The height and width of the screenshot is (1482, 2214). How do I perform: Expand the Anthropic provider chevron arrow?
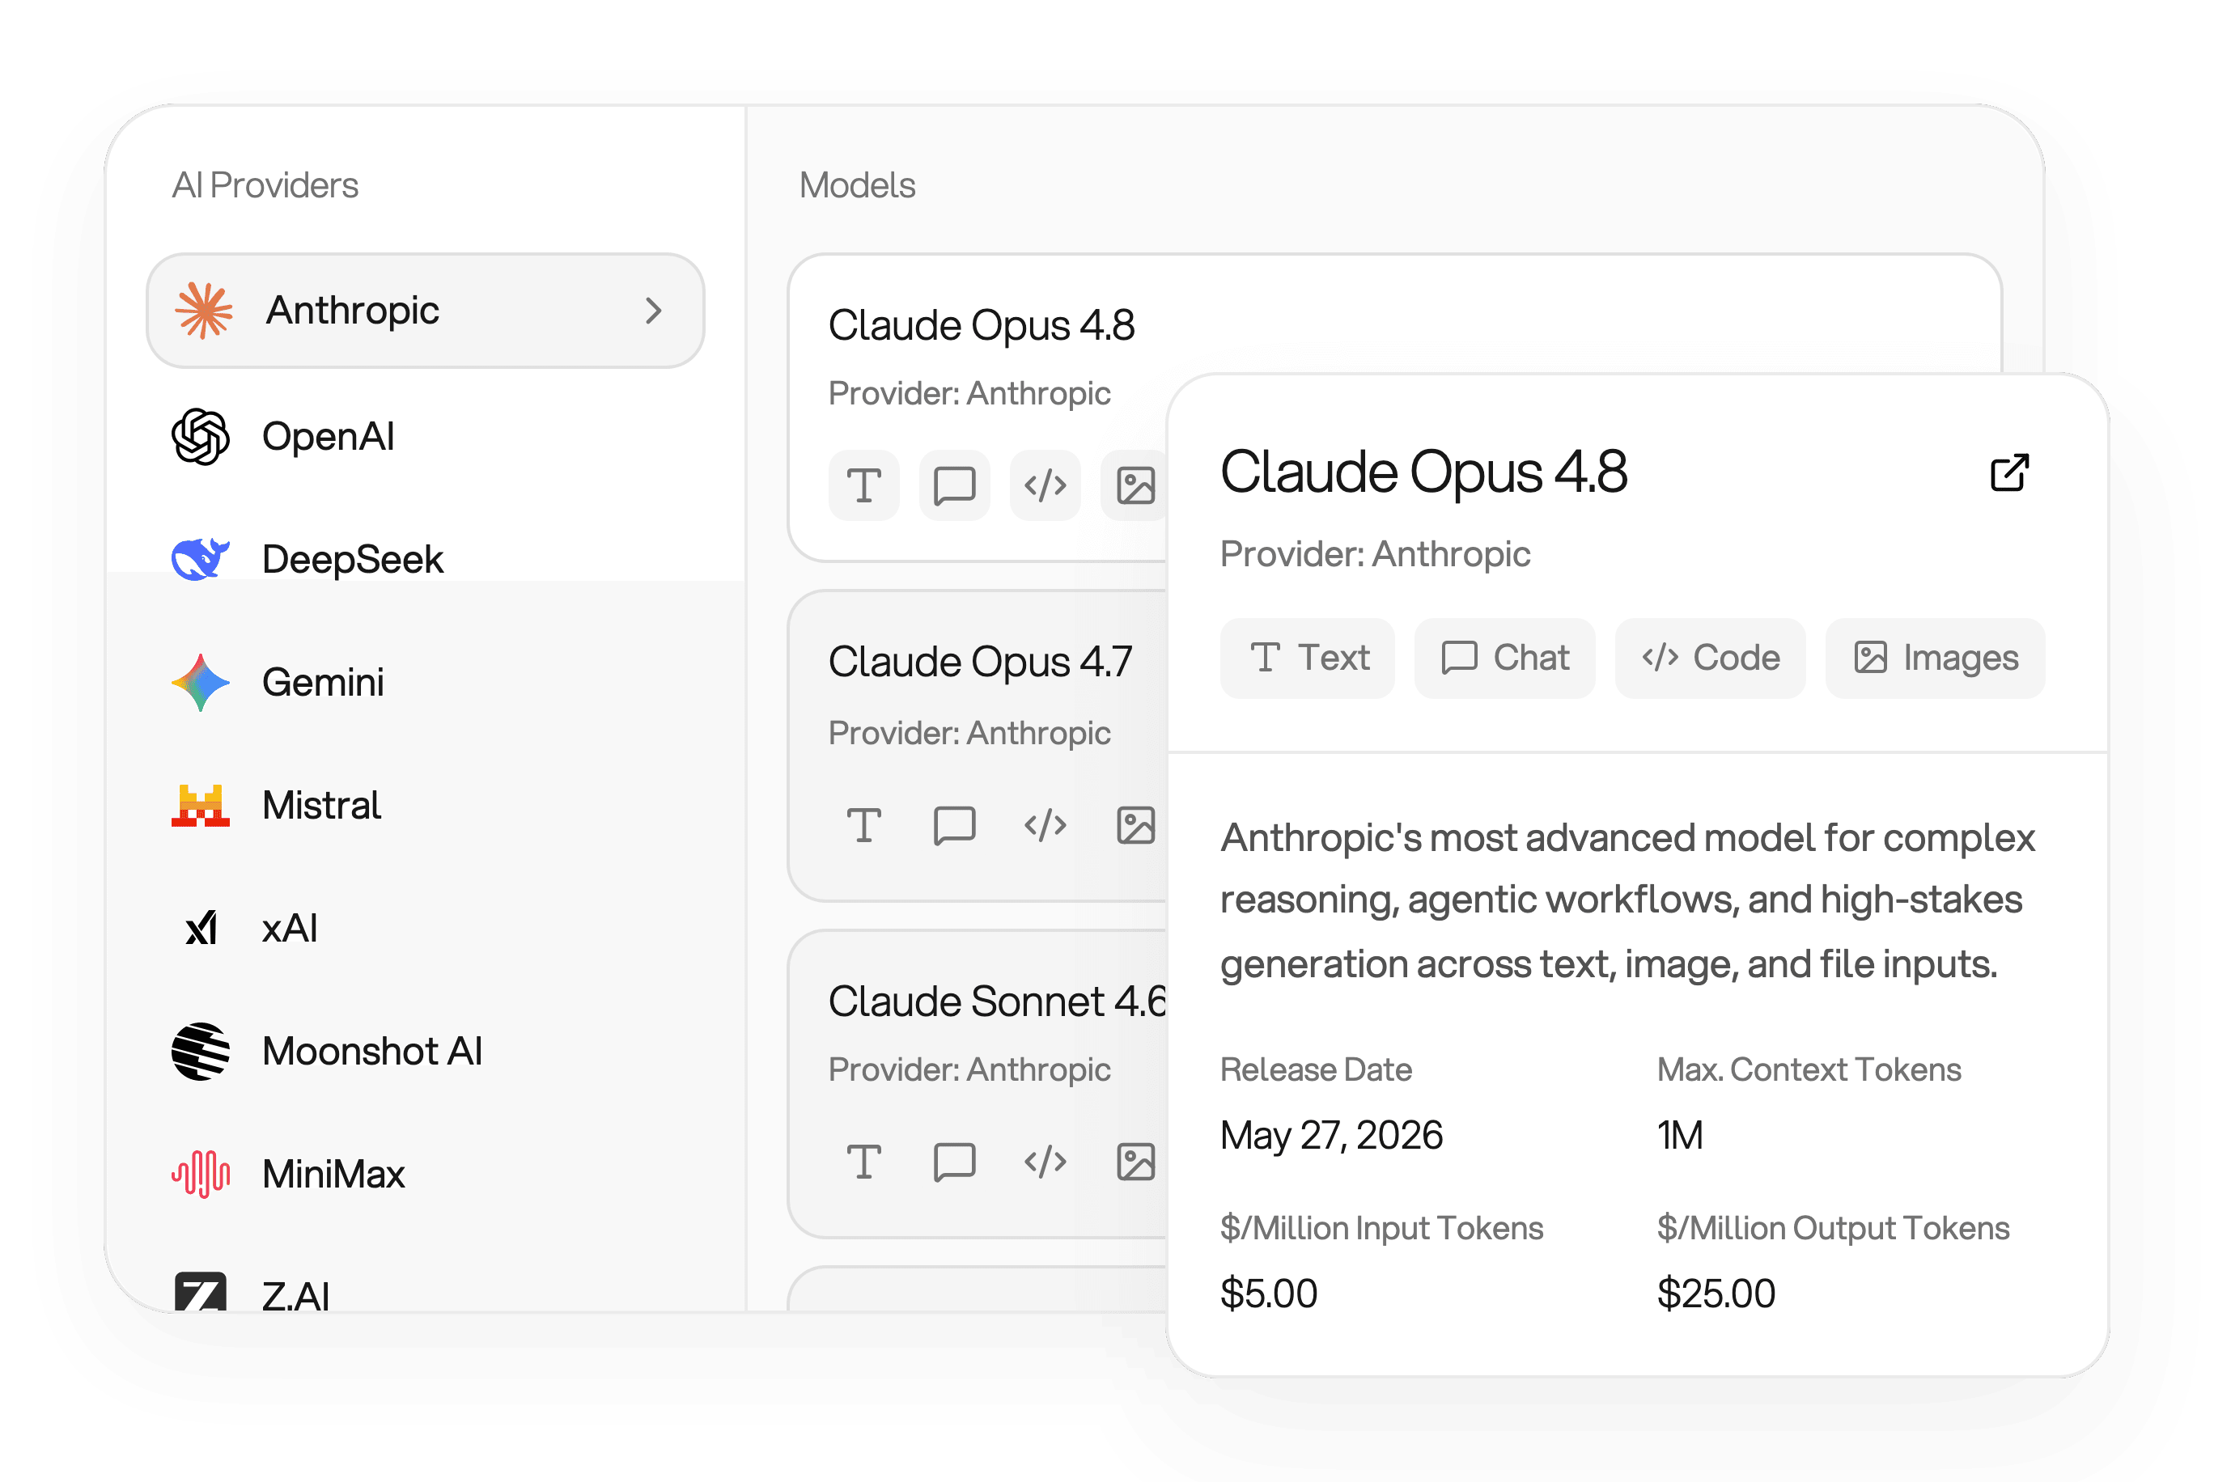coord(653,310)
